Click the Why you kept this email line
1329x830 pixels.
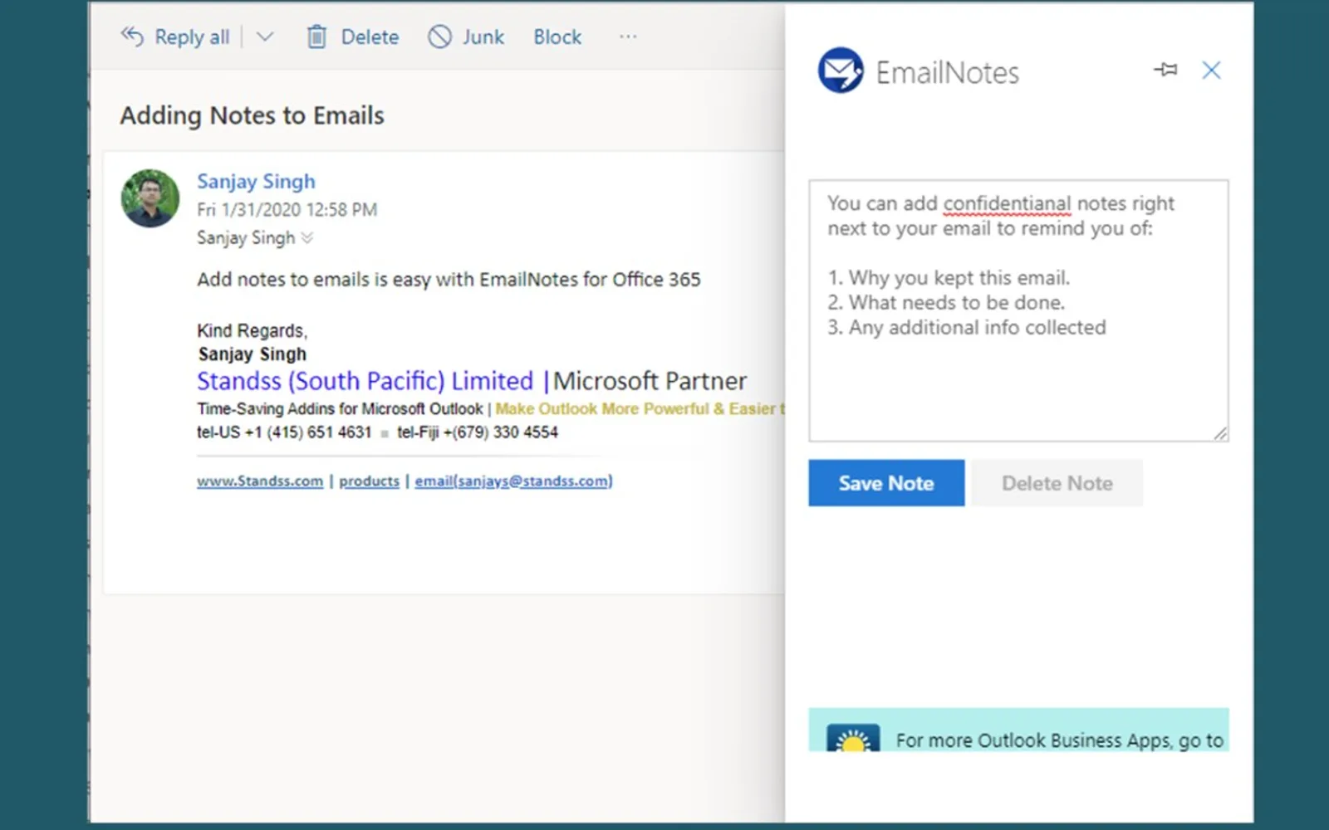949,277
